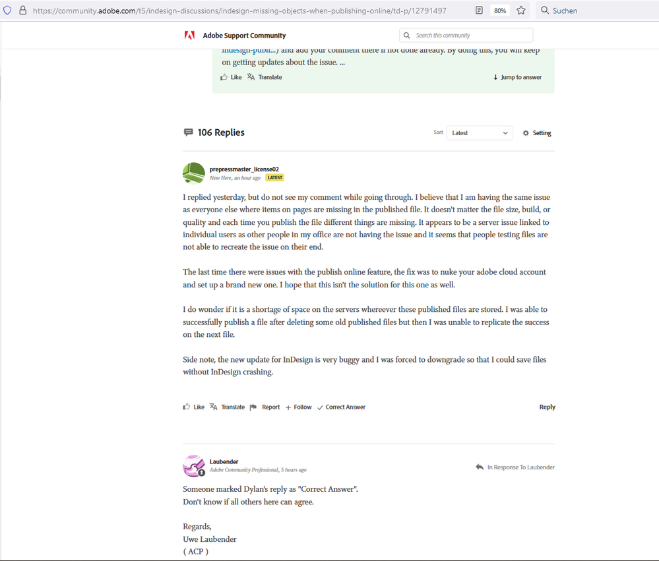Click the 80% zoom level indicator
659x561 pixels.
point(500,11)
